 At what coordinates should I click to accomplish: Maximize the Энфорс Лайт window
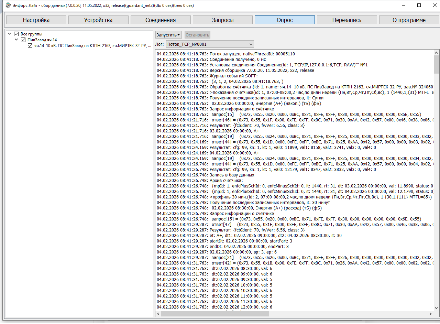419,5
